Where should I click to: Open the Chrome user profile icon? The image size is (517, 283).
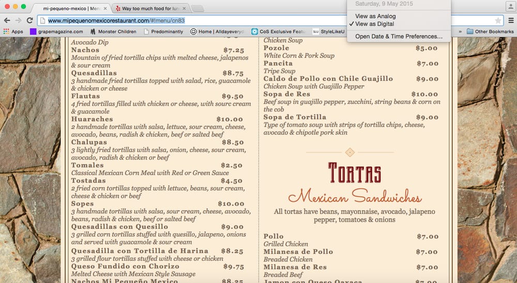[x=510, y=6]
